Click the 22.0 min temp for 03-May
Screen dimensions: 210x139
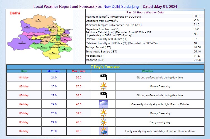click(x=54, y=95)
